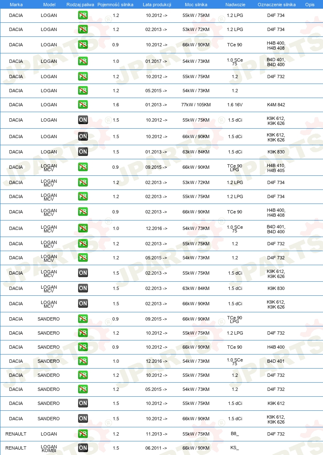
Task: Click 1.2 LPG in the Sandero row
Action: (235, 333)
